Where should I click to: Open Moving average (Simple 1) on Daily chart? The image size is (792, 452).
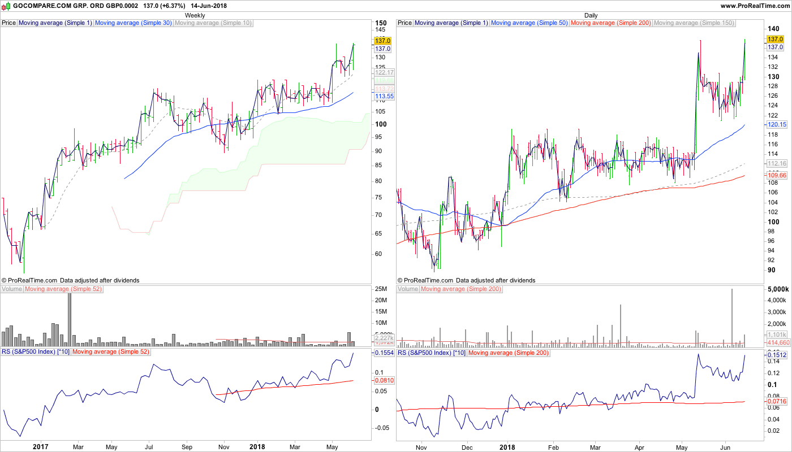coord(451,23)
